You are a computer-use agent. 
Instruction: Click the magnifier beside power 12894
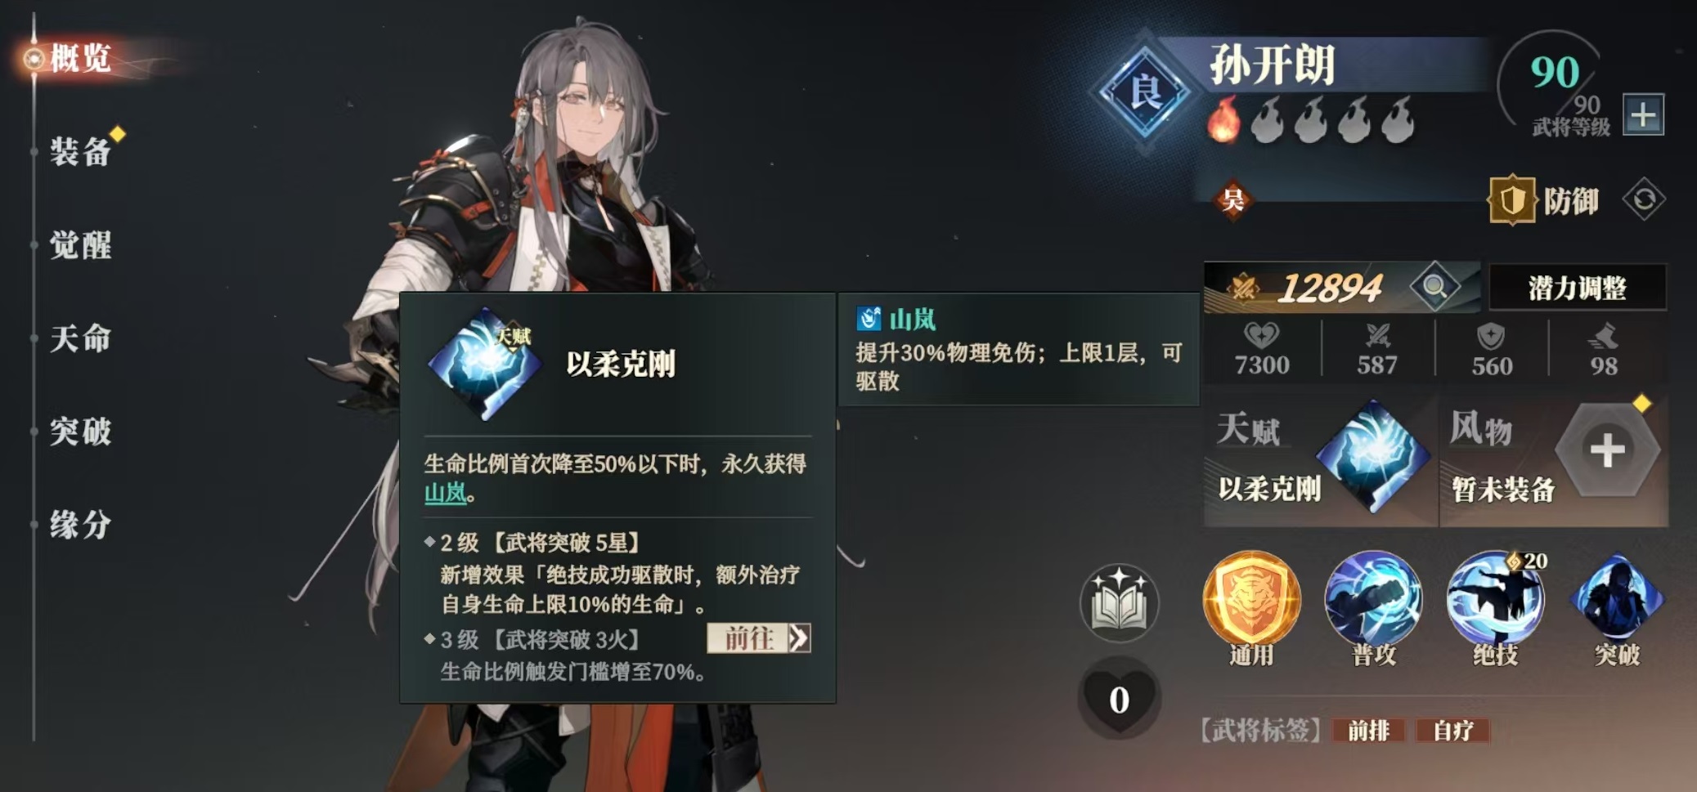click(x=1434, y=287)
